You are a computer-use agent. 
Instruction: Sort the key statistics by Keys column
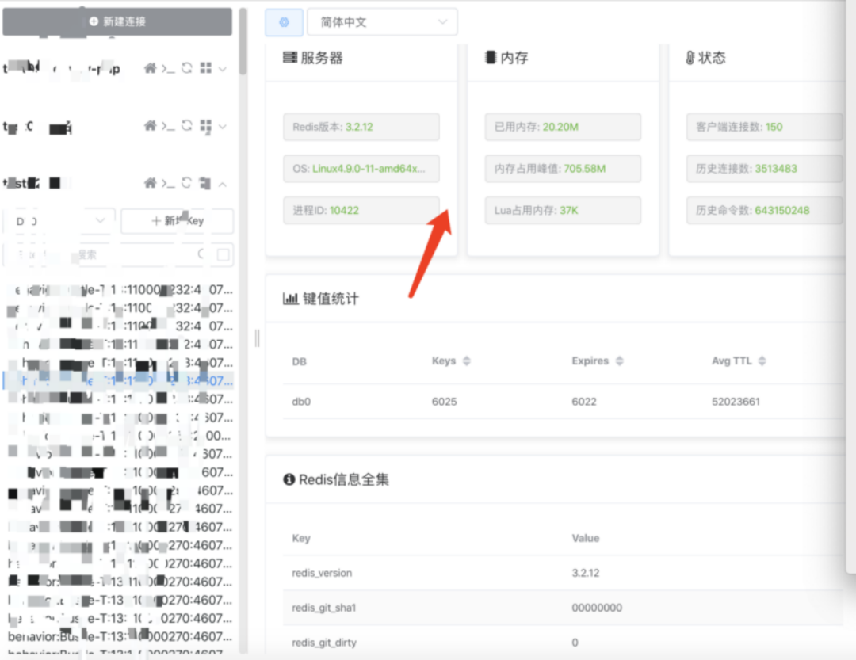click(467, 361)
